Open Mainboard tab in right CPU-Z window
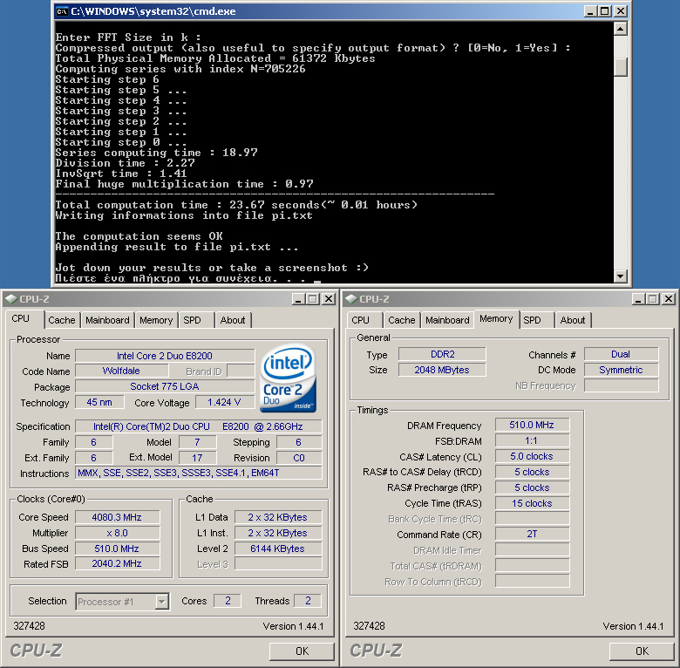 tap(447, 320)
